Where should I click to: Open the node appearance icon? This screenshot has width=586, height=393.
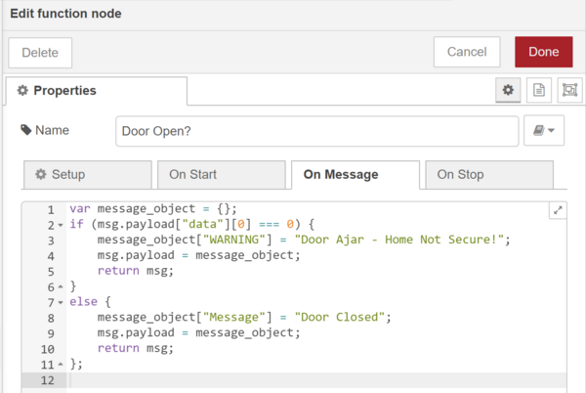click(568, 90)
